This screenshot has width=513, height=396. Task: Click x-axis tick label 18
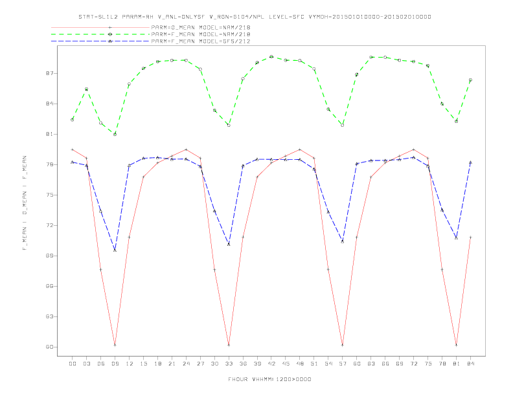pyautogui.click(x=157, y=364)
